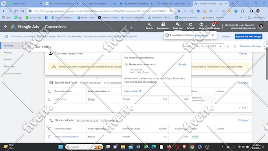
Task: Open Chrome from taskbar
Action: (192, 147)
